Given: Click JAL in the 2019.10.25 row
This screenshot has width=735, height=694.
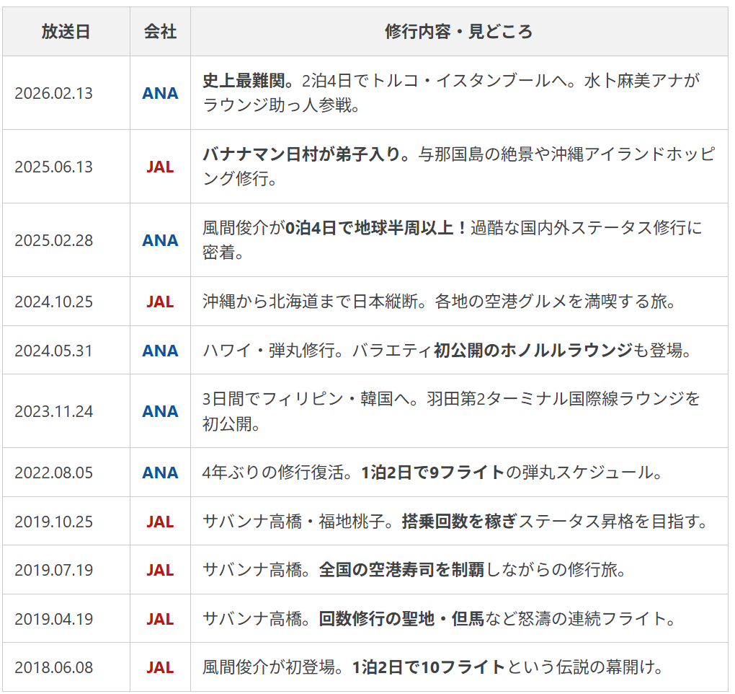Looking at the screenshot, I should point(160,522).
